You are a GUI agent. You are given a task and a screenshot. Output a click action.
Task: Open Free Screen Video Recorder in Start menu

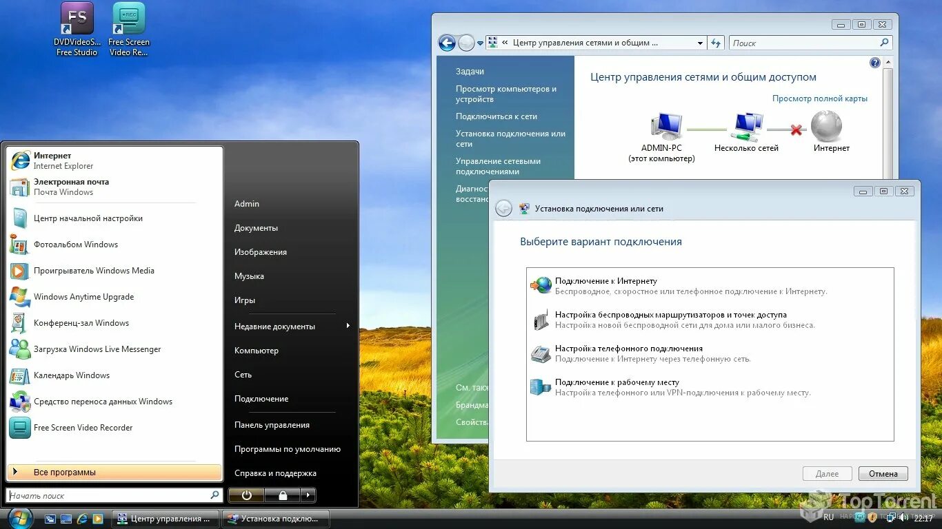point(114,428)
